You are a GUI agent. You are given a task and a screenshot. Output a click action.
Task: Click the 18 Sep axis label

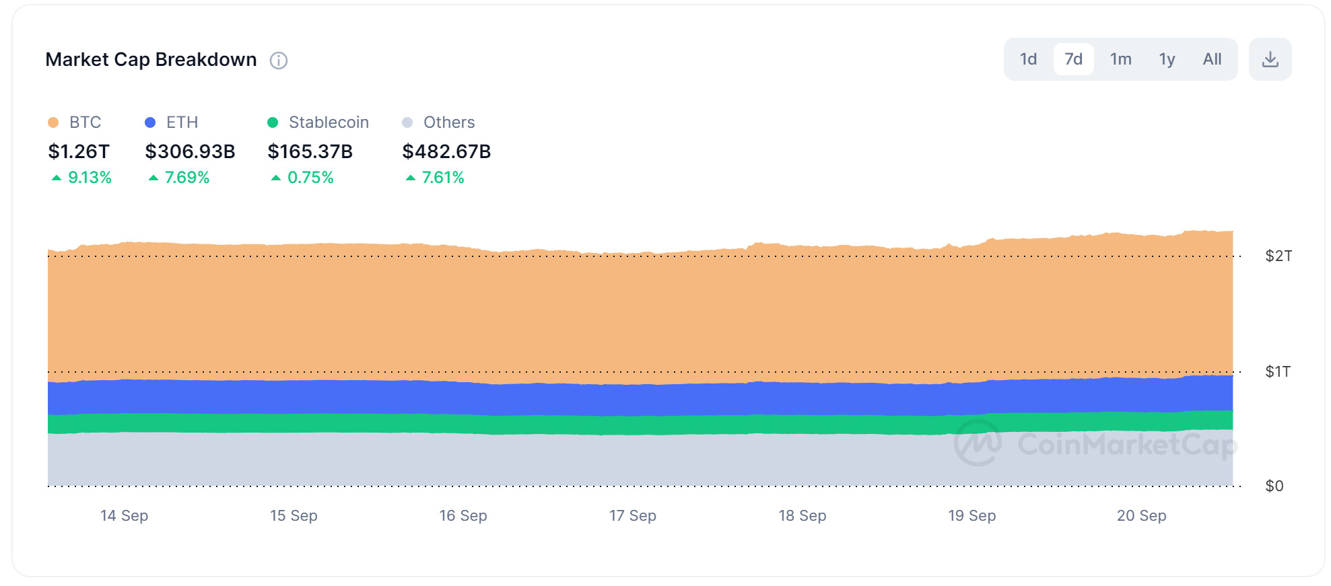[803, 515]
